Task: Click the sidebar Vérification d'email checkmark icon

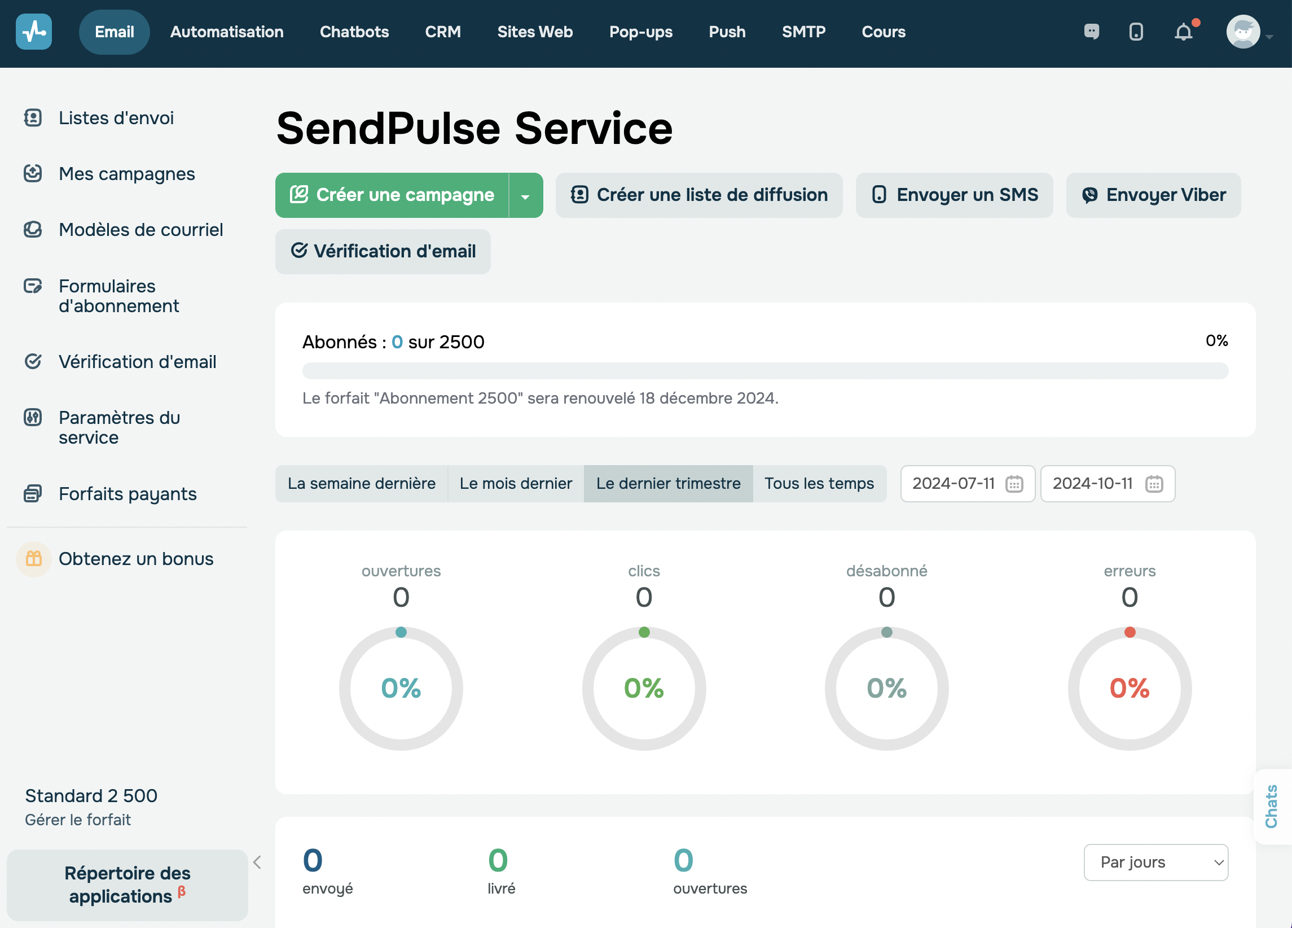Action: coord(33,361)
